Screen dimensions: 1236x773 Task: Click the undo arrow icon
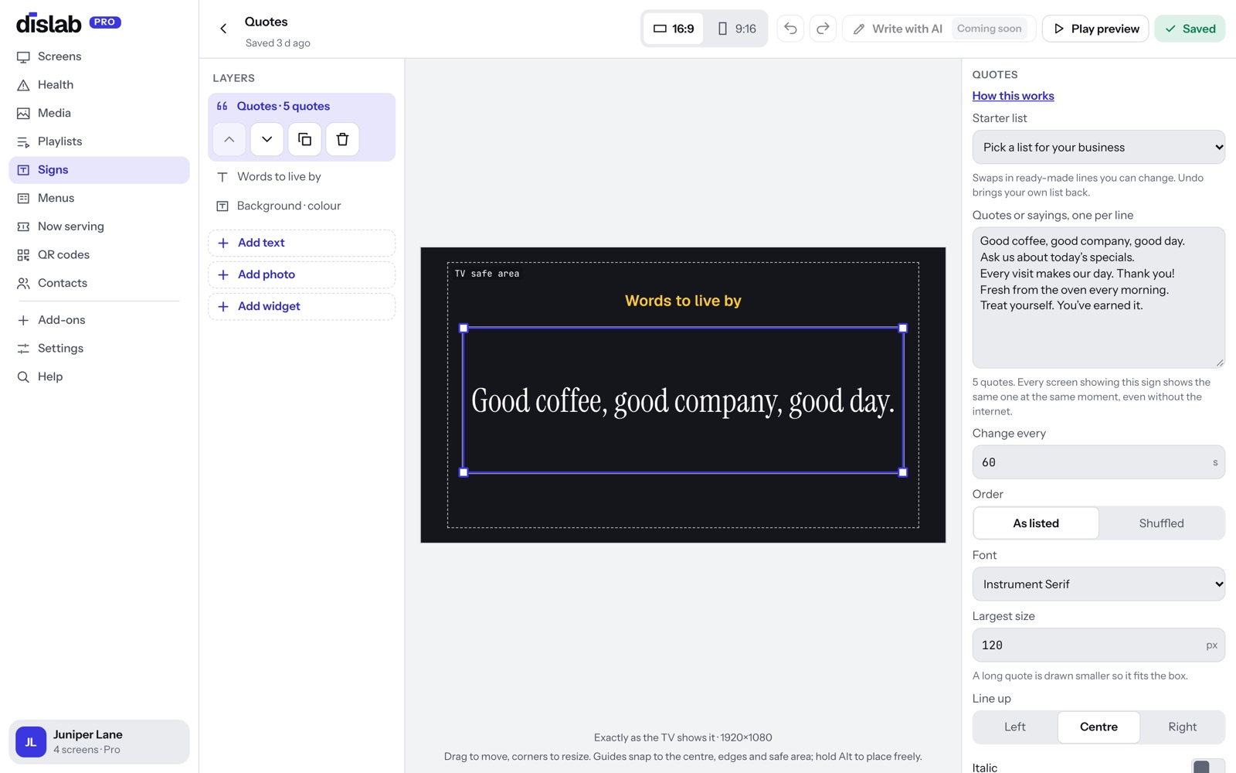[790, 29]
